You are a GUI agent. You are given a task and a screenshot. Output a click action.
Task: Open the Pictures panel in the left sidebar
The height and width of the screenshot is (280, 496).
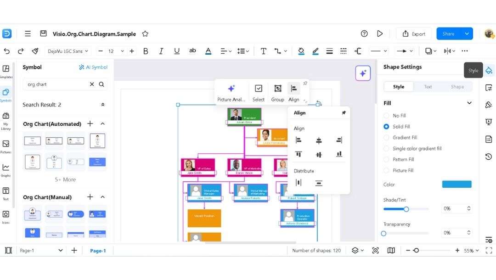point(6,143)
